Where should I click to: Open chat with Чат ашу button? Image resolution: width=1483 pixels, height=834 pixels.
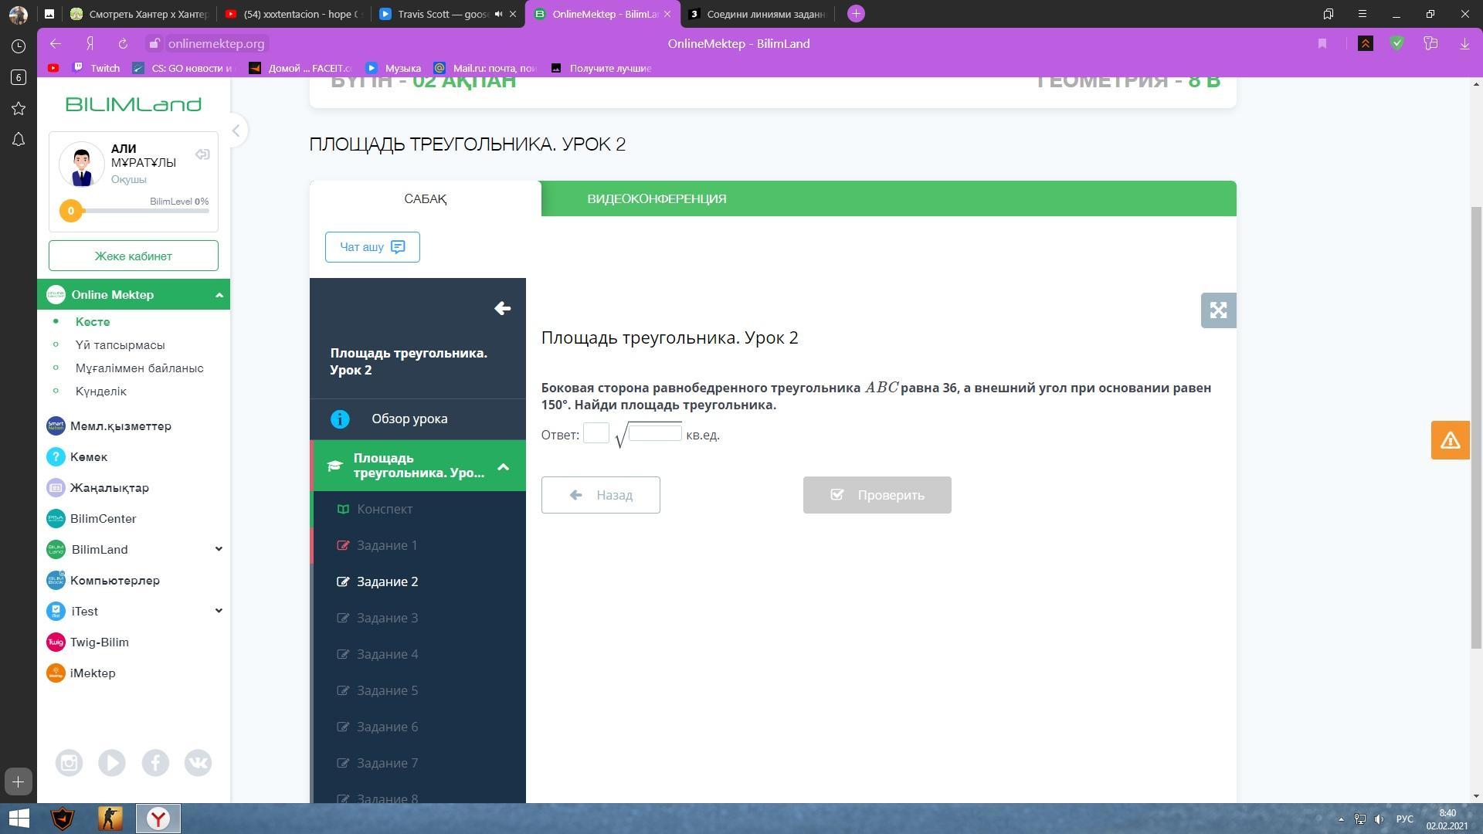[372, 247]
